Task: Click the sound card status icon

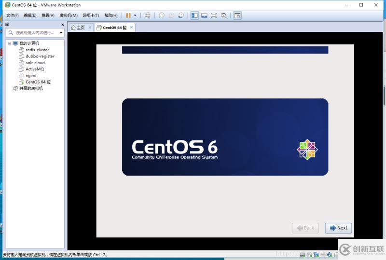Action: coord(330,254)
